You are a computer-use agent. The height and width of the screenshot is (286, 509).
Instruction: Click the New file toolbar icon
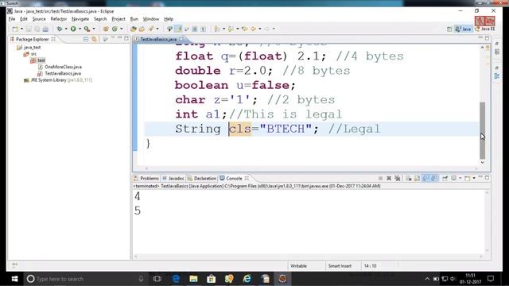[x=15, y=29]
